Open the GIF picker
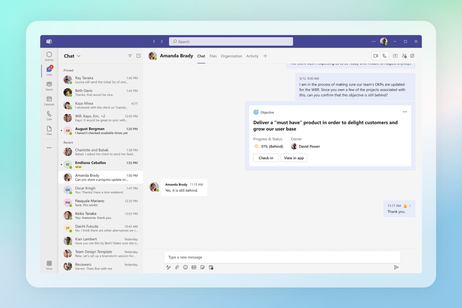462x308 pixels. (x=194, y=267)
